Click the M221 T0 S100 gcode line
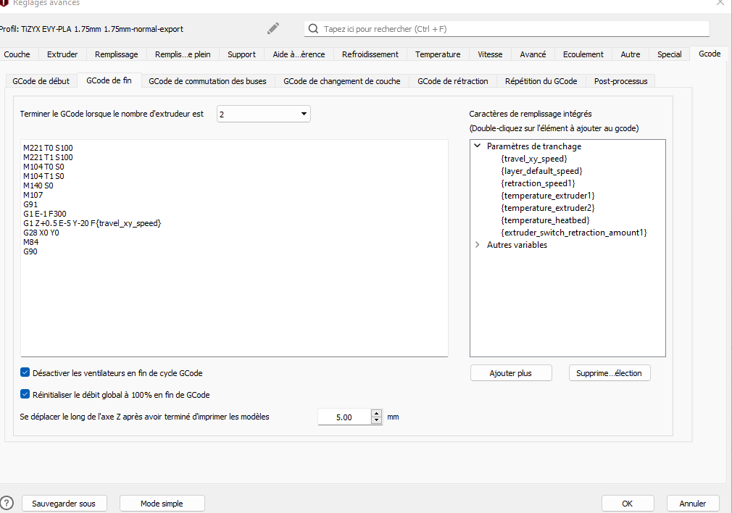This screenshot has width=732, height=513. [x=48, y=148]
